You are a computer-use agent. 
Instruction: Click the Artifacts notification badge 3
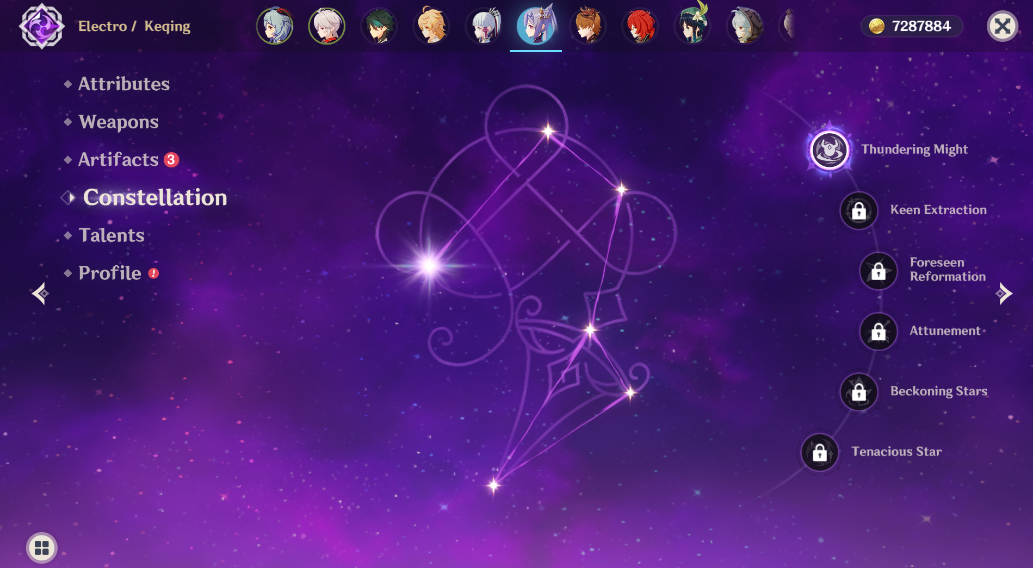pyautogui.click(x=171, y=160)
